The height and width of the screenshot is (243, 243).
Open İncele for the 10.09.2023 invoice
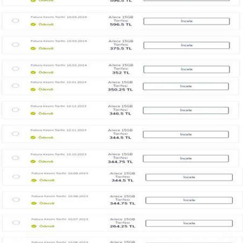(189, 177)
